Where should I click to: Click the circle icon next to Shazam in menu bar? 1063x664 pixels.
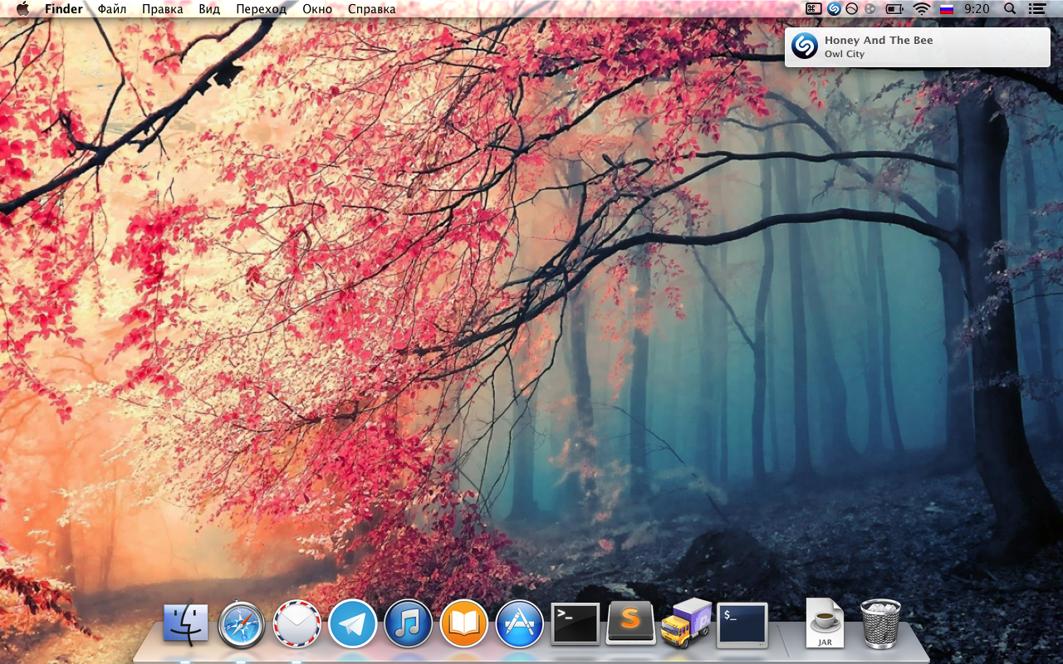[852, 9]
